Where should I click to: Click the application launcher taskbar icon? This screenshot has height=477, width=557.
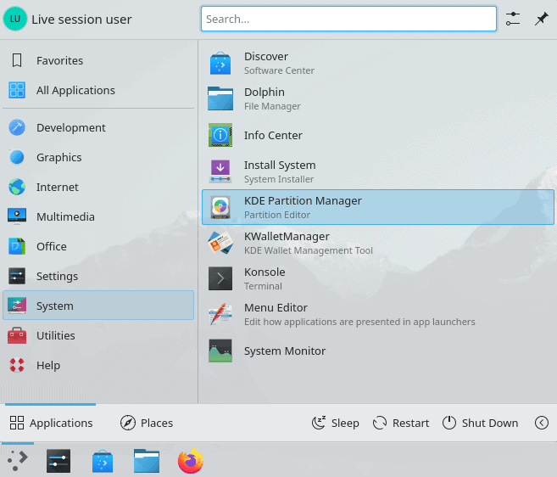coord(18,461)
